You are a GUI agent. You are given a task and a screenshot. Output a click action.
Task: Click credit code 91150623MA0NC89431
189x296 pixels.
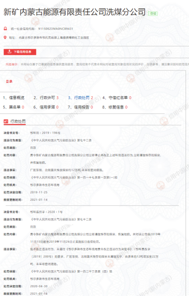[x=55, y=29]
